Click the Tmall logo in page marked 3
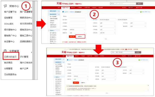This screenshot has height=97, width=155. [x=69, y=52]
